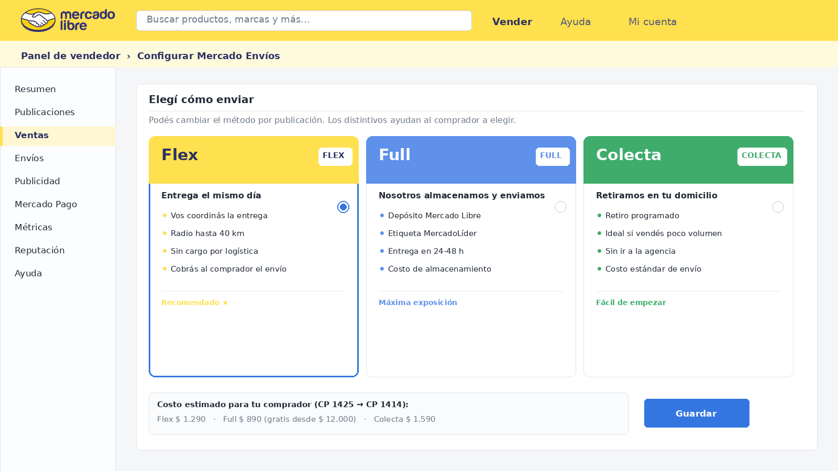Click 'Etiqueta MercadoLíder' text
This screenshot has height=471, width=838.
coord(432,233)
